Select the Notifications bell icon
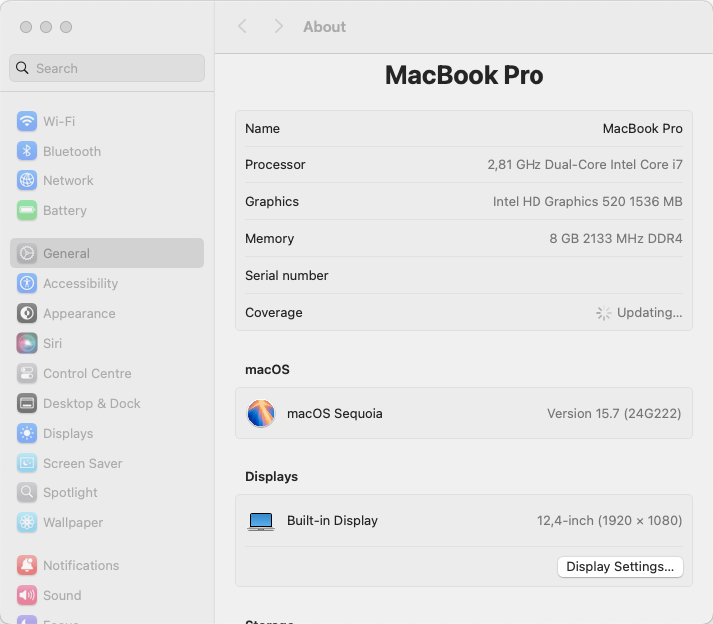The image size is (713, 624). point(27,565)
